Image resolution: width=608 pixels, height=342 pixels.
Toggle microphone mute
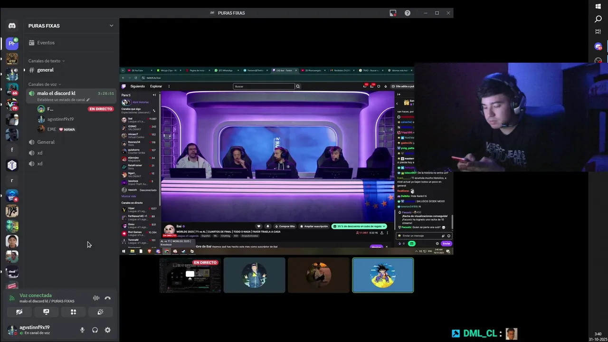coord(82,330)
